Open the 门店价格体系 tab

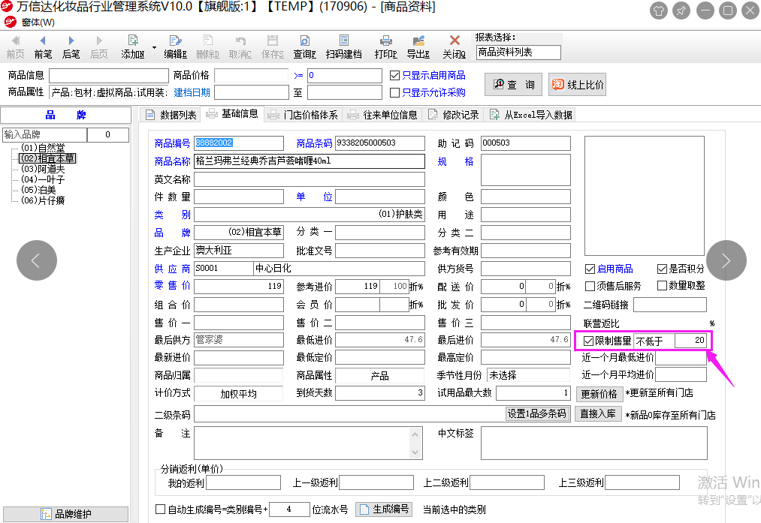click(303, 115)
